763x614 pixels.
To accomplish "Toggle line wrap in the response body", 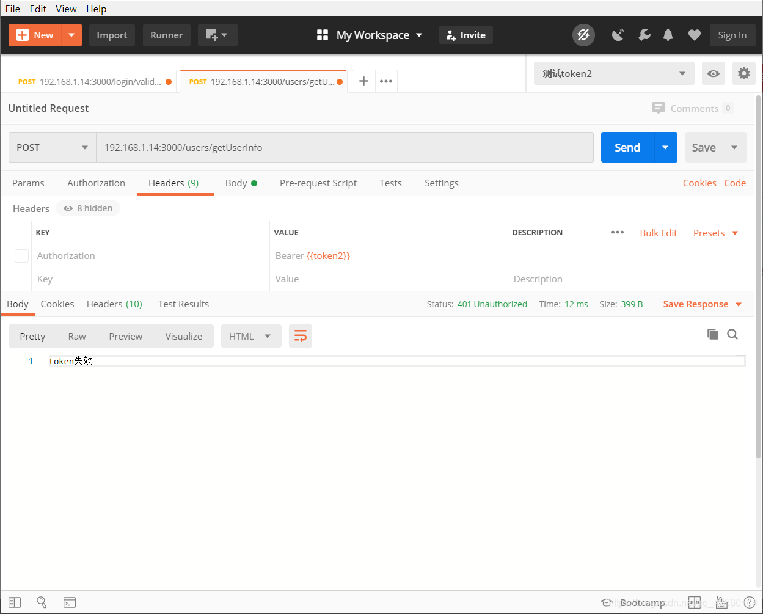I will (x=301, y=336).
